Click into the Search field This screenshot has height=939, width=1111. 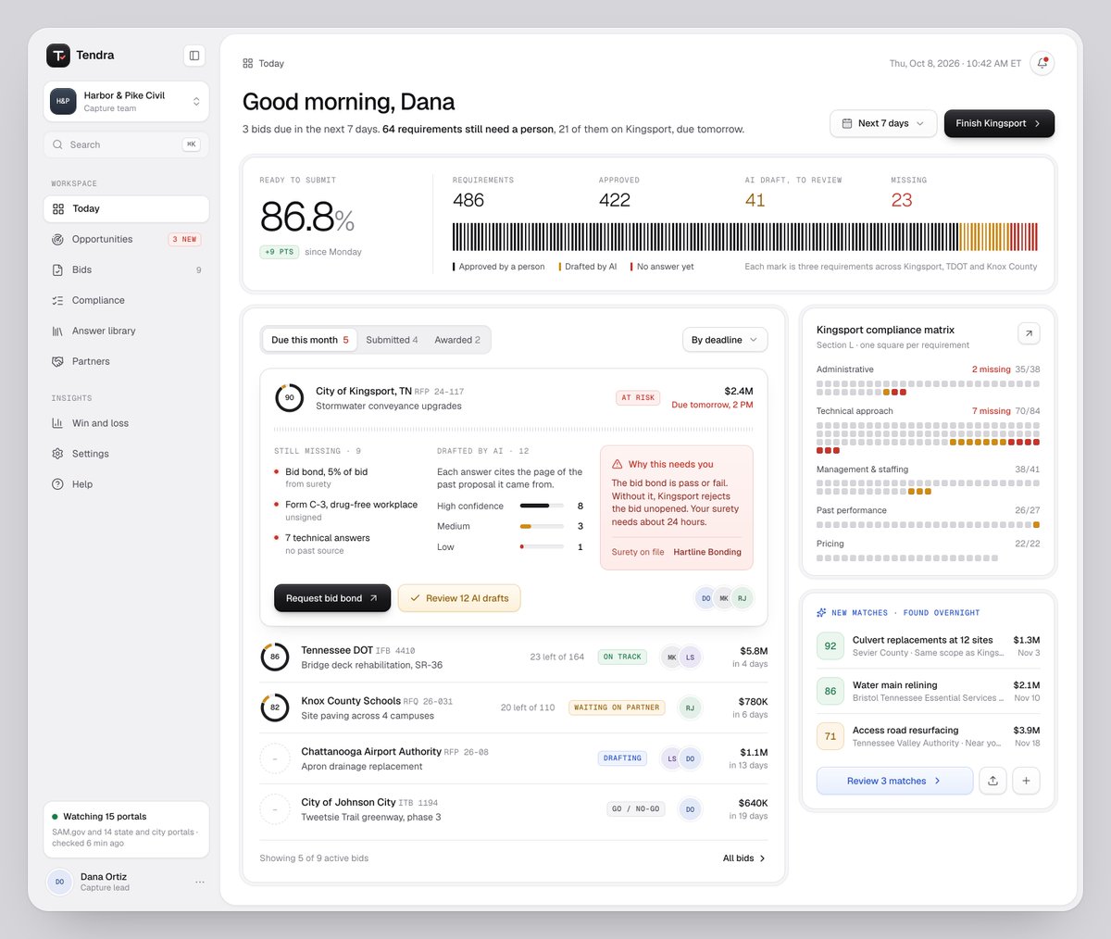coord(126,144)
